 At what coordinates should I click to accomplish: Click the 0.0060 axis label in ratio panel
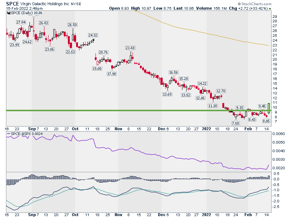278,134
